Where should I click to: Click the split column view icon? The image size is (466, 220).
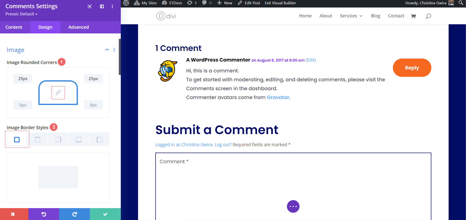[x=102, y=6]
